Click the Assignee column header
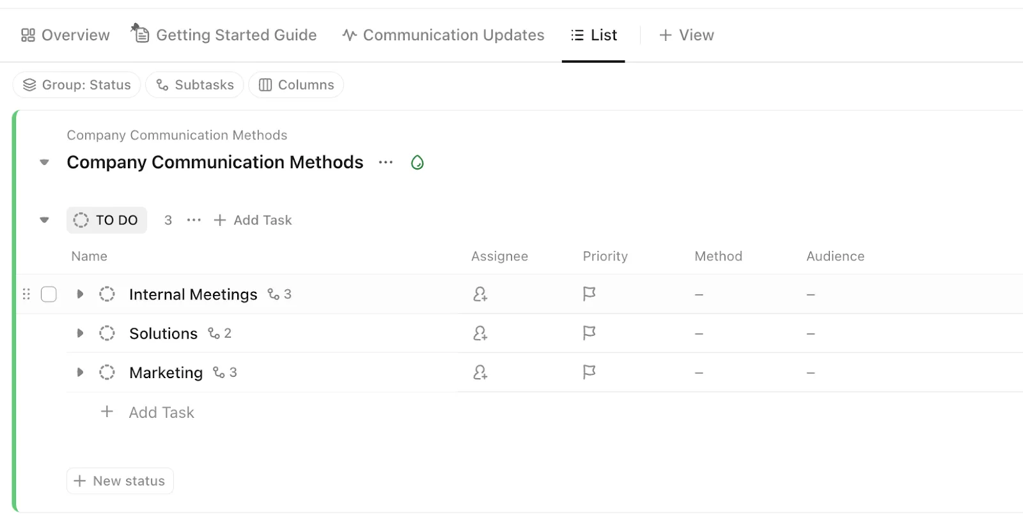1023x524 pixels. click(499, 257)
